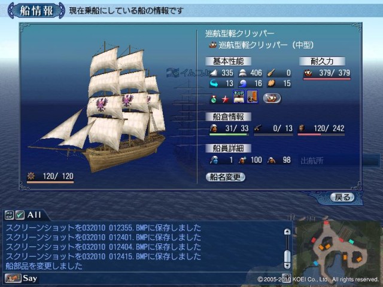Viewport: 383px width, 287px height.
Task: Toggle the green checkmark chat filter
Action: [x=20, y=215]
